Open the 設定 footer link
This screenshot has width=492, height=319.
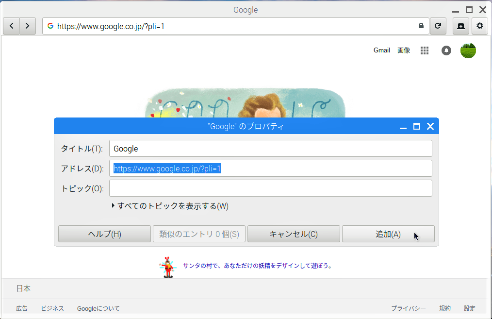coord(470,308)
